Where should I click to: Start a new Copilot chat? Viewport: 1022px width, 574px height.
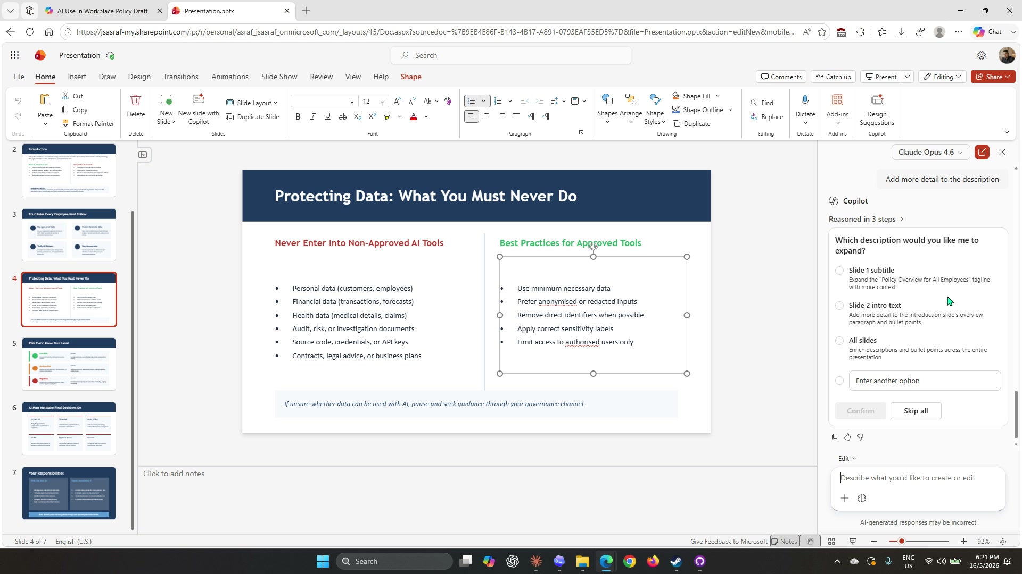pyautogui.click(x=982, y=153)
